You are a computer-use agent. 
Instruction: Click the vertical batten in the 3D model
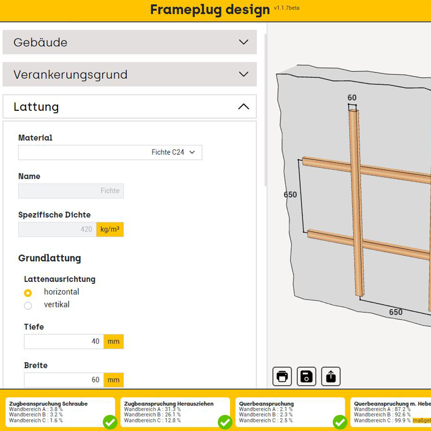coord(356,204)
